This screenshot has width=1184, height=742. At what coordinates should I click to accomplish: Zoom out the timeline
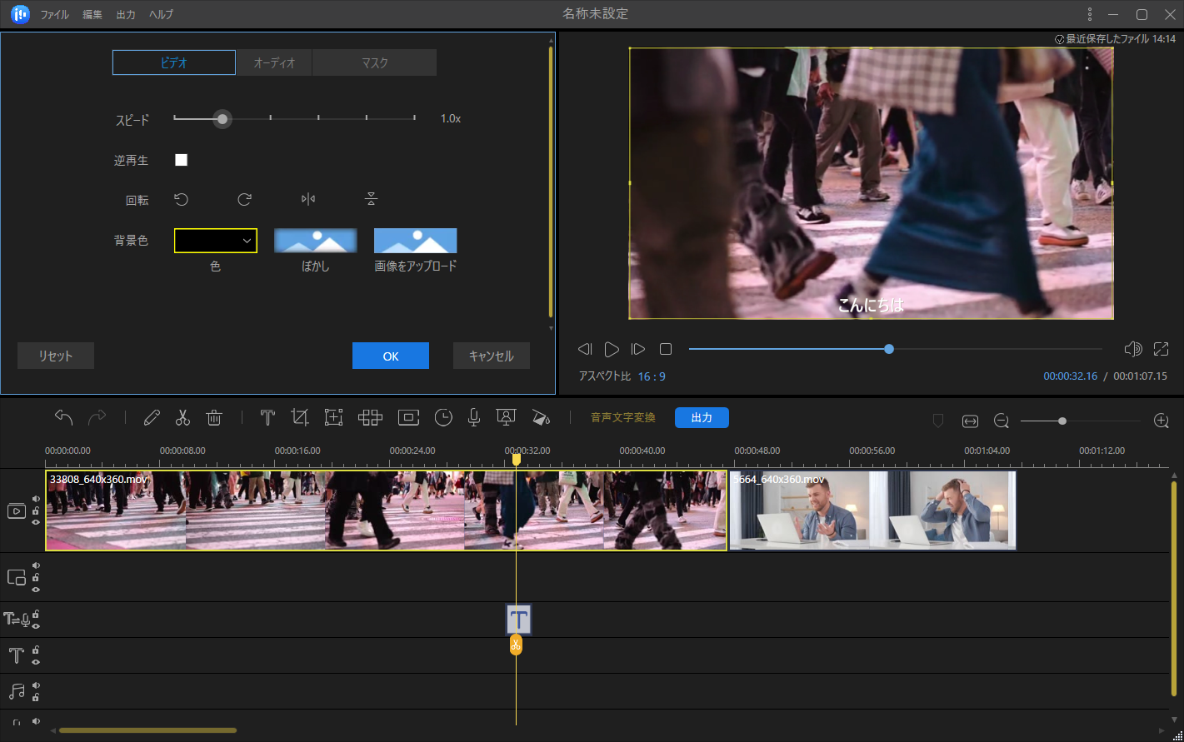[x=1002, y=421]
